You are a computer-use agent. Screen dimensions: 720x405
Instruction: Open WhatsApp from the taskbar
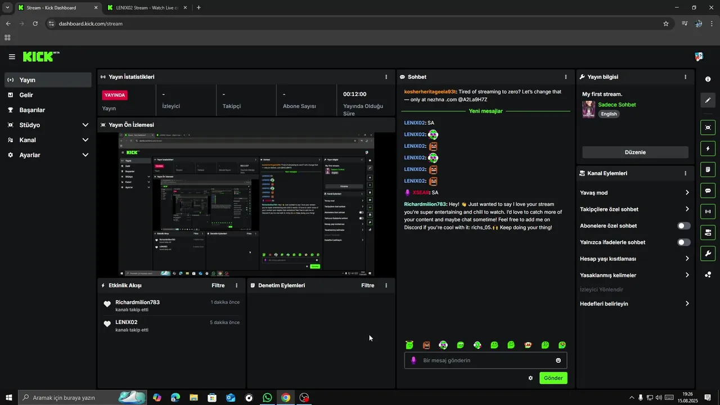coord(267,398)
